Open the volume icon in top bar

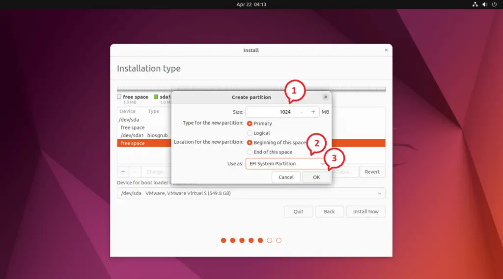(x=485, y=4)
